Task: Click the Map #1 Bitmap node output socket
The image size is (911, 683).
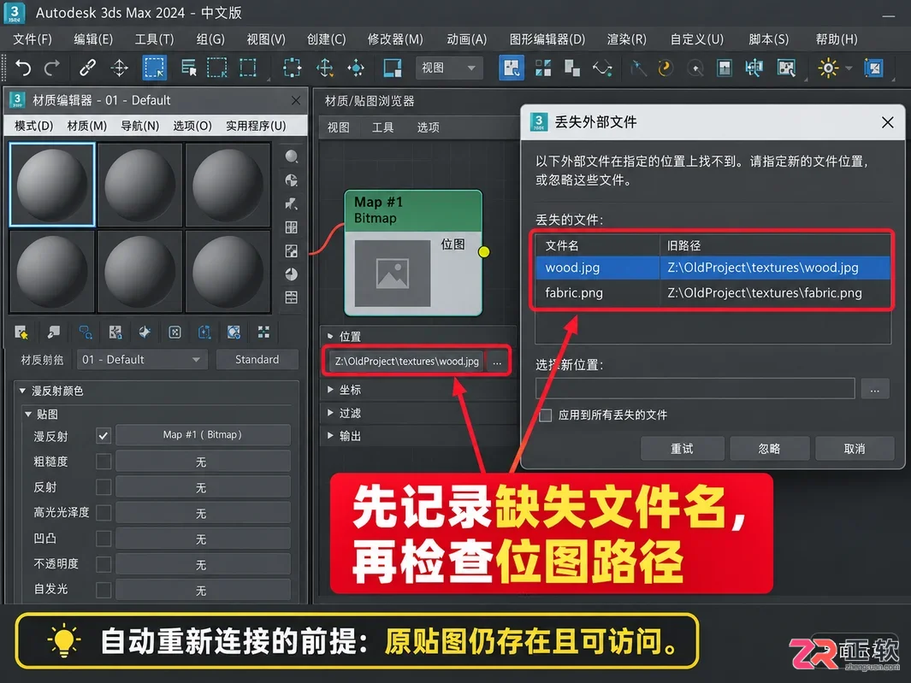Action: 484,251
